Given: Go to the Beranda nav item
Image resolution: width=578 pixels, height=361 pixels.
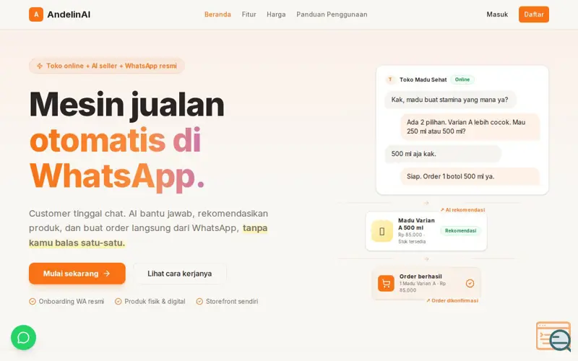Looking at the screenshot, I should point(217,14).
